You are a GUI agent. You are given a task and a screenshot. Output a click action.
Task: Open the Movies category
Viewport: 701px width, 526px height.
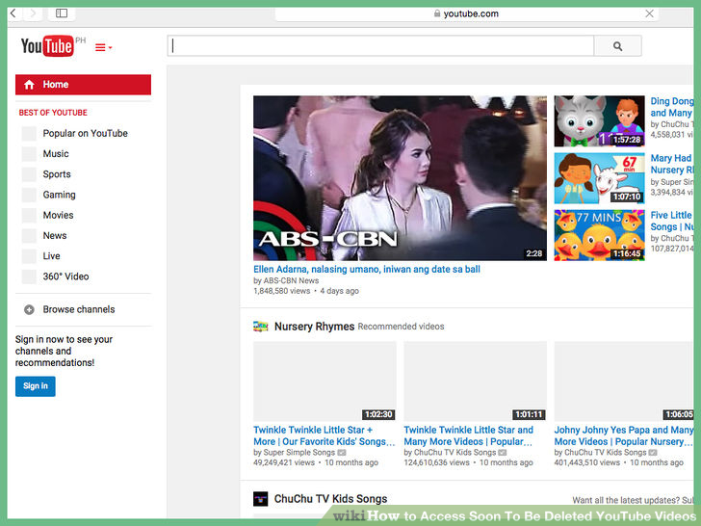58,215
